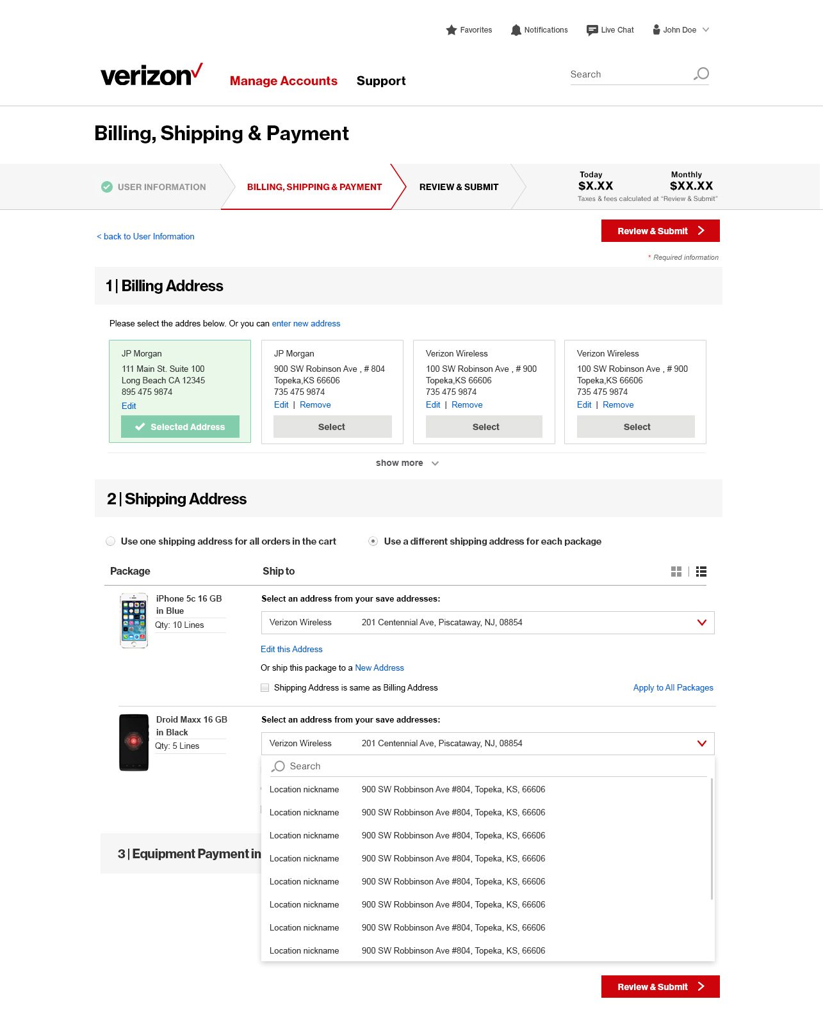Go to Review & Submit step

point(459,187)
